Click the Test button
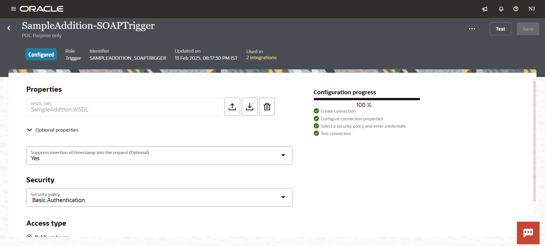This screenshot has width=545, height=246. coord(500,29)
